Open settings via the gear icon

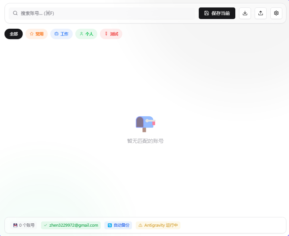(x=276, y=13)
